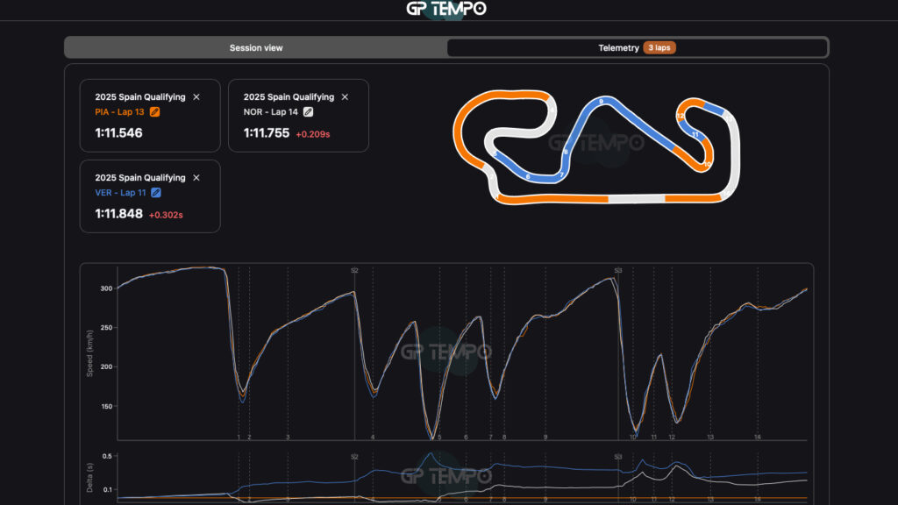Remove the VER Lap 11 card with its X
The image size is (898, 505).
pos(196,178)
